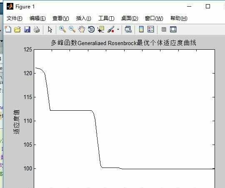Click the y-axis label 适应度值
This screenshot has height=188, width=225.
(x=17, y=122)
